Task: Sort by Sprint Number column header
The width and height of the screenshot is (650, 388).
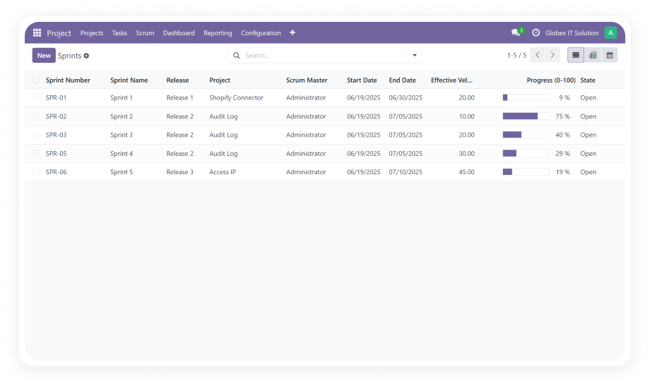Action: pos(68,80)
